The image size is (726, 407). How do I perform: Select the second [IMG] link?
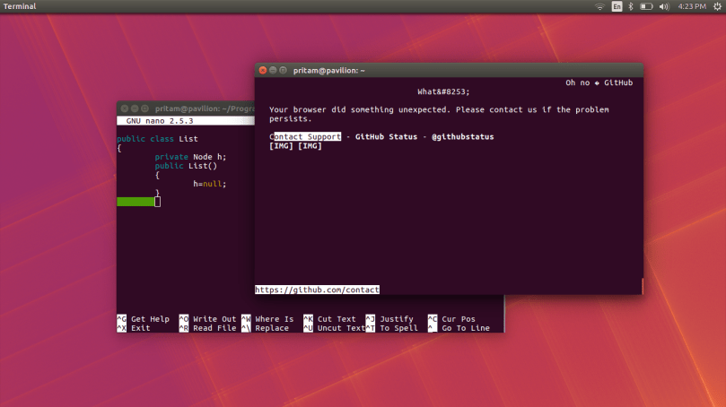310,146
